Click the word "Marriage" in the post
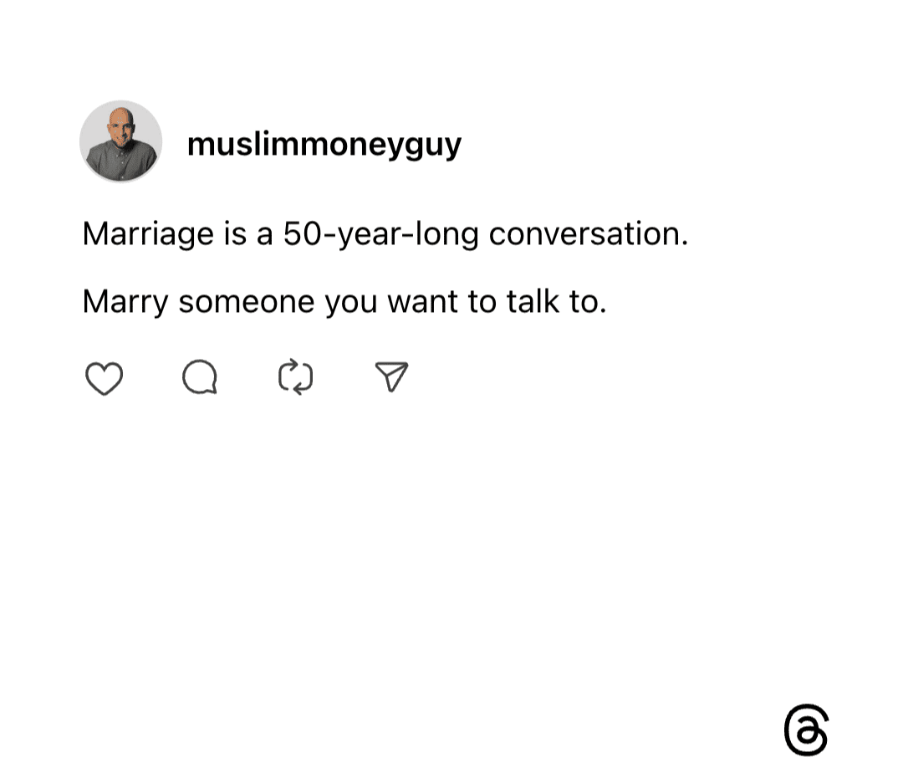 (149, 234)
